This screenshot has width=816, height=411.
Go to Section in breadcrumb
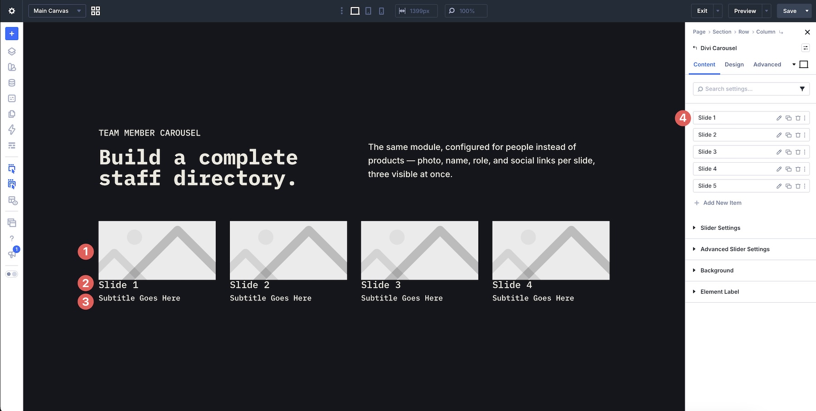tap(722, 32)
